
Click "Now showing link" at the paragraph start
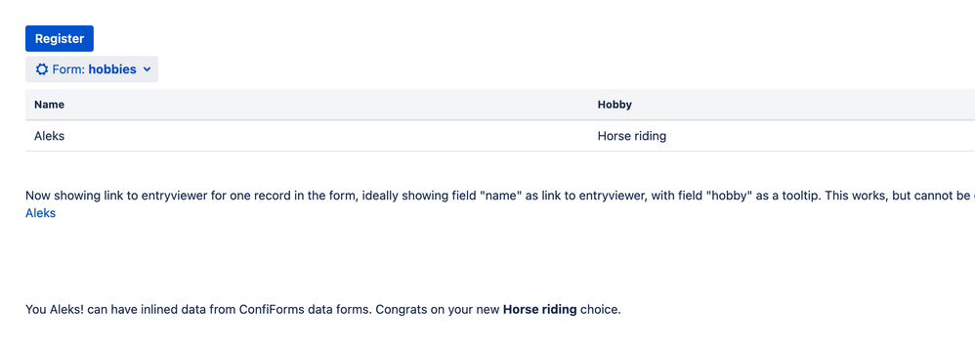pos(66,197)
